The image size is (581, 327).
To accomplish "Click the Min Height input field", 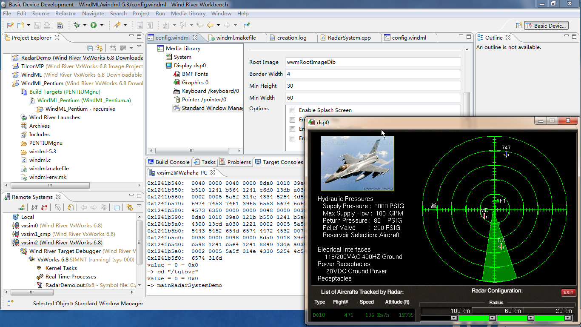I will (373, 86).
